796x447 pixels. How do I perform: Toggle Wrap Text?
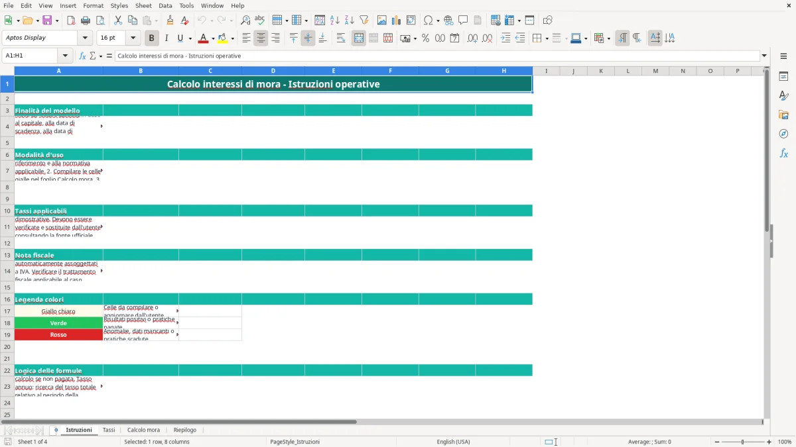341,38
